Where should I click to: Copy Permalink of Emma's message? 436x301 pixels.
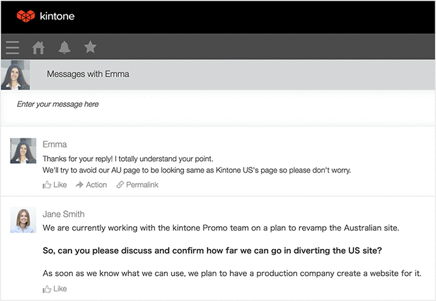coord(142,185)
